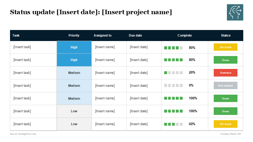The image size is (253, 142).
Task: Click the first row's High priority cell
Action: 74,47
